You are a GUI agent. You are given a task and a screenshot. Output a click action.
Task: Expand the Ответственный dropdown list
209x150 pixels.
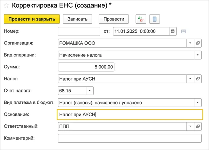(191, 126)
